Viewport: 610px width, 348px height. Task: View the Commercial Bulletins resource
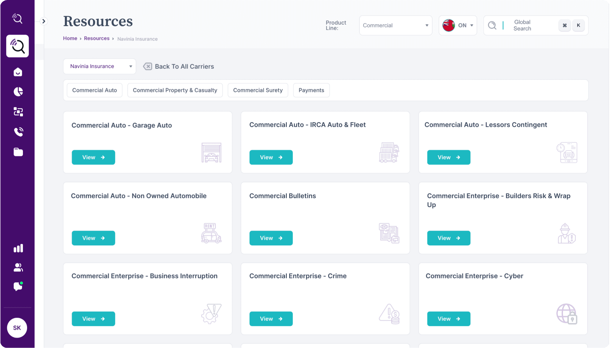click(271, 238)
